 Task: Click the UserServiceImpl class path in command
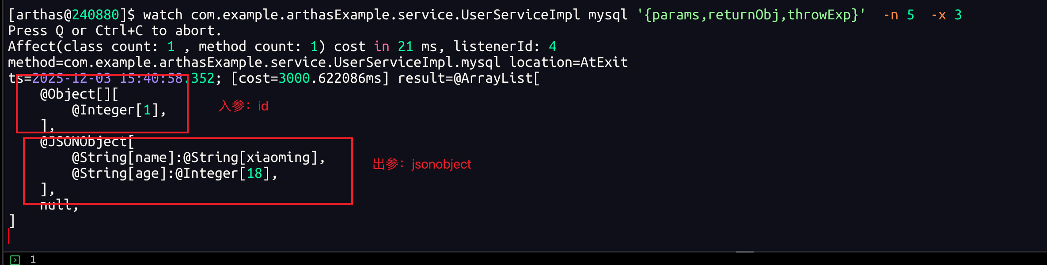(385, 15)
